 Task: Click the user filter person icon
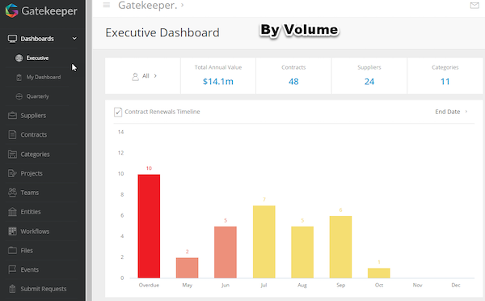(x=135, y=77)
